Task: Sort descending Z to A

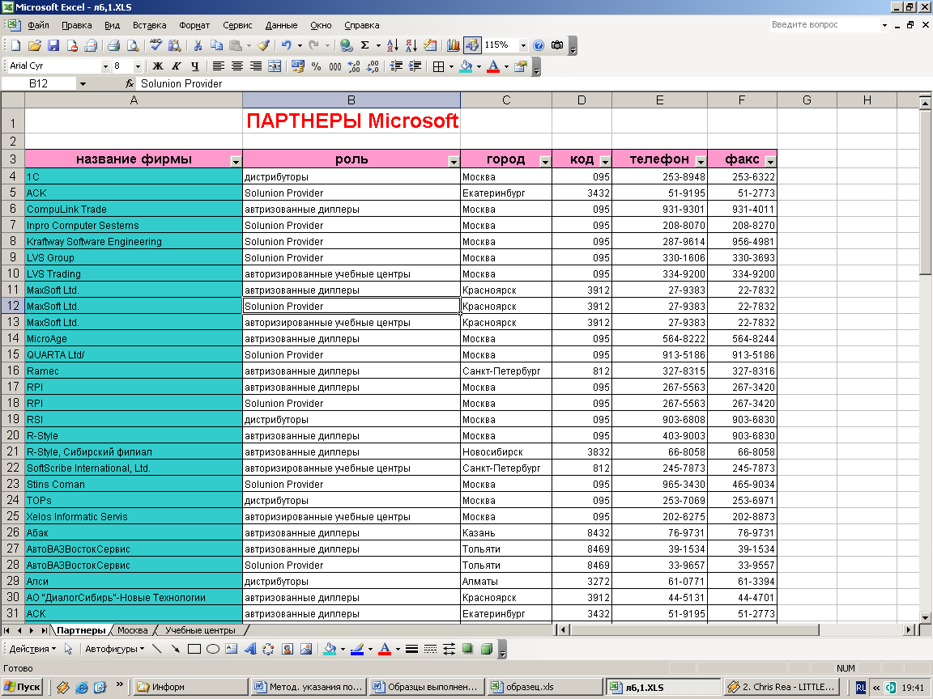Action: point(411,45)
